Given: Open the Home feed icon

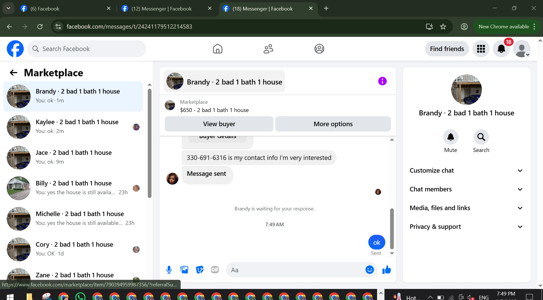Looking at the screenshot, I should tap(217, 49).
